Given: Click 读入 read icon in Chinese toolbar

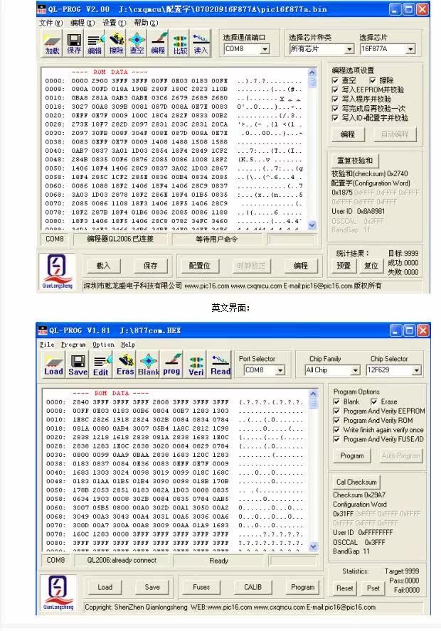Looking at the screenshot, I should click(x=201, y=43).
